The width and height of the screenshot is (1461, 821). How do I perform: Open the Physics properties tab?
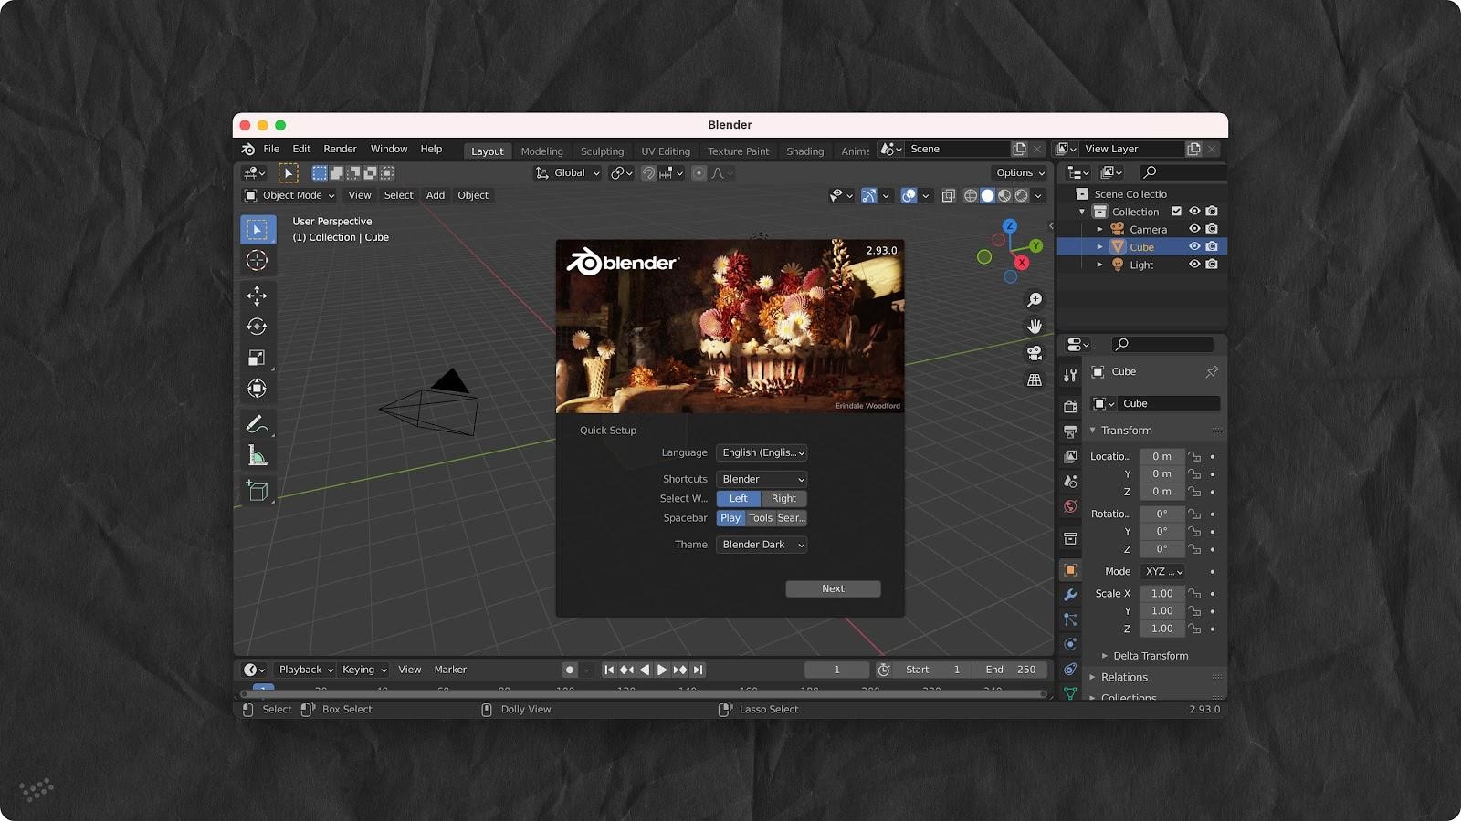click(x=1070, y=644)
